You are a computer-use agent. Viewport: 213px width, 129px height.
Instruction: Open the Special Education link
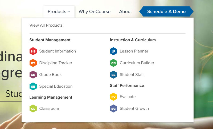[56, 86]
